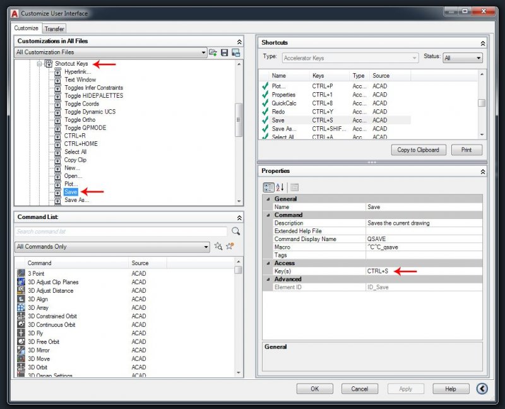Click the create new command star icon
The width and height of the screenshot is (505, 409).
pyautogui.click(x=230, y=247)
